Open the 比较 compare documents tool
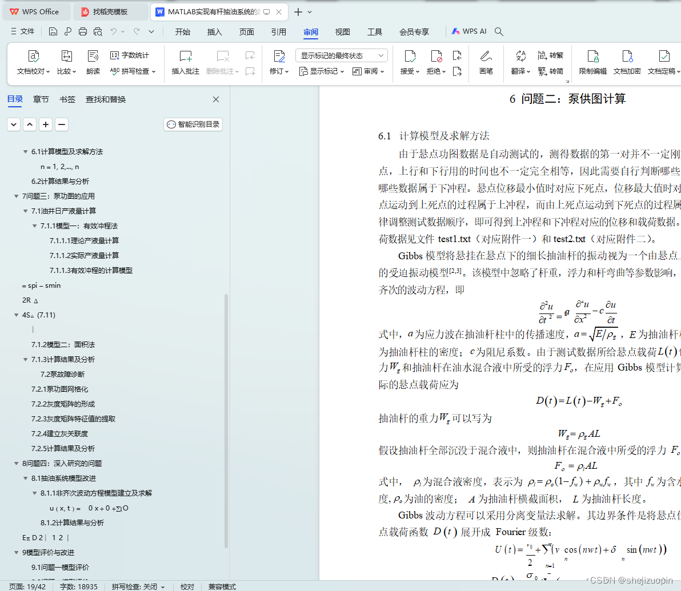Screen dimensions: 681x591 (66, 62)
